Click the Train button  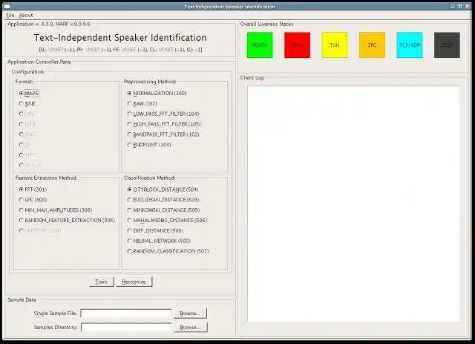(x=102, y=282)
